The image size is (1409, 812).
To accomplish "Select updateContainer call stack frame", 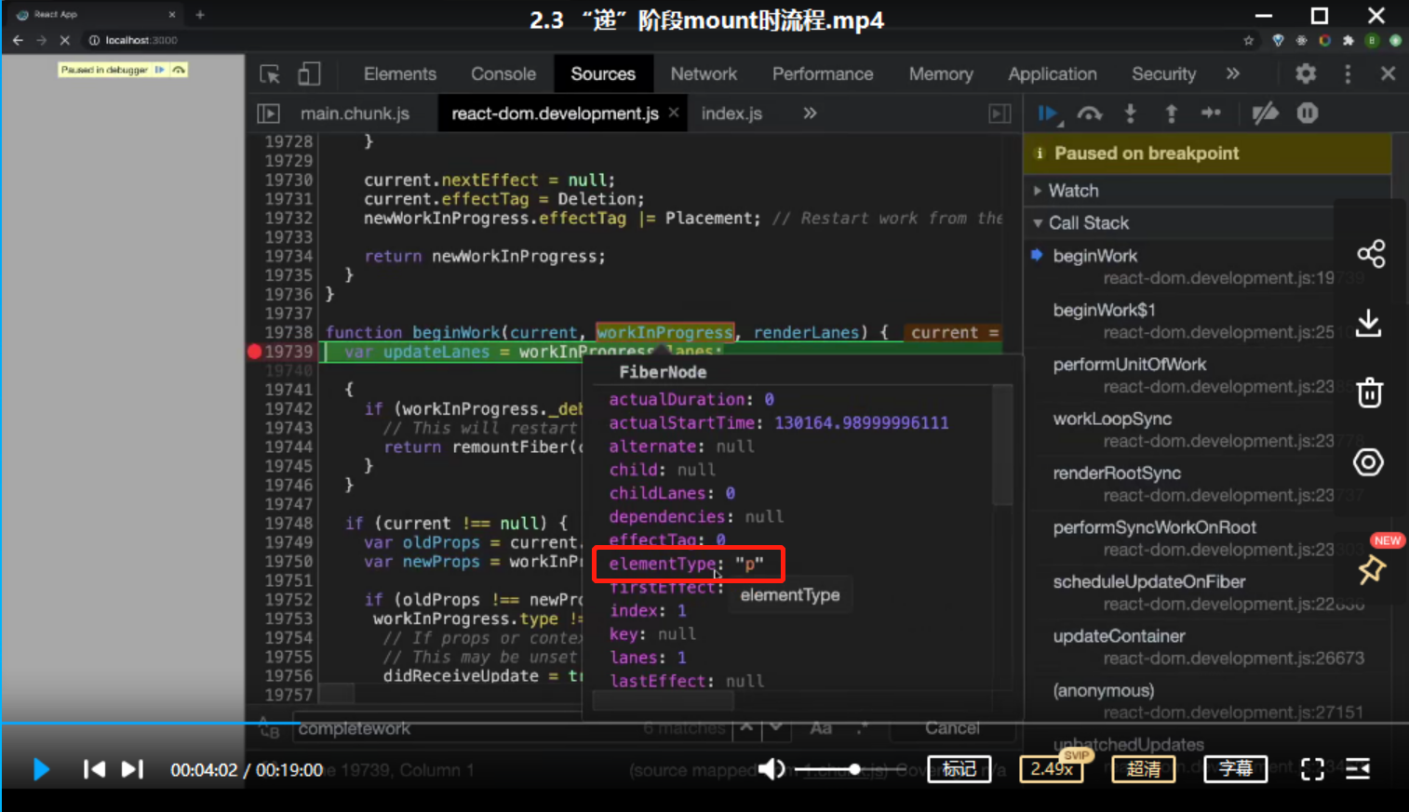I will tap(1119, 636).
